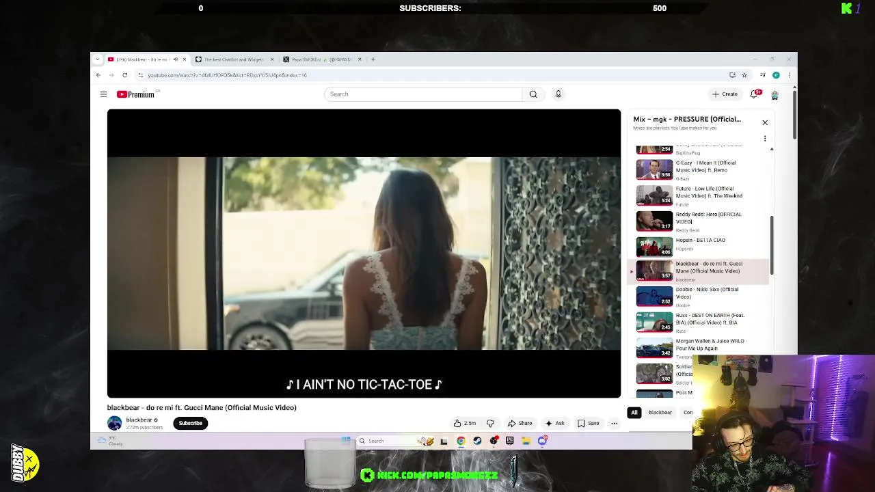Open YouTube notifications bell
875x492 pixels.
755,94
